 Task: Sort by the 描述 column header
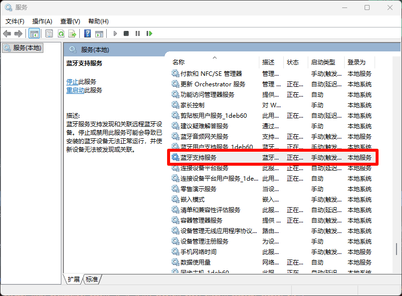(x=271, y=62)
